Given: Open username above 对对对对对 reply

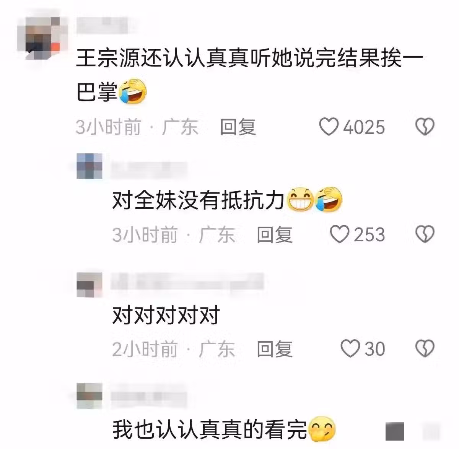Looking at the screenshot, I should click(x=187, y=281).
